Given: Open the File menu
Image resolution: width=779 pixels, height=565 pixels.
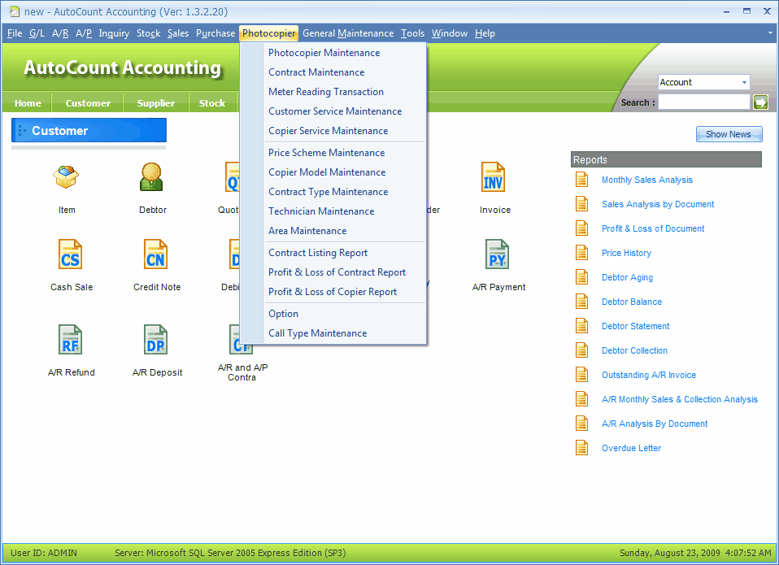Looking at the screenshot, I should point(15,33).
